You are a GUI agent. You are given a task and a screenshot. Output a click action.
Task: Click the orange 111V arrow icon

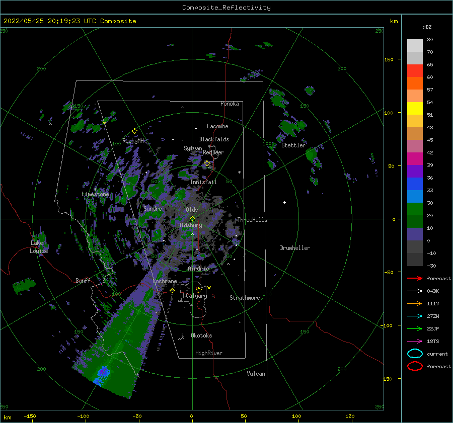click(x=415, y=303)
